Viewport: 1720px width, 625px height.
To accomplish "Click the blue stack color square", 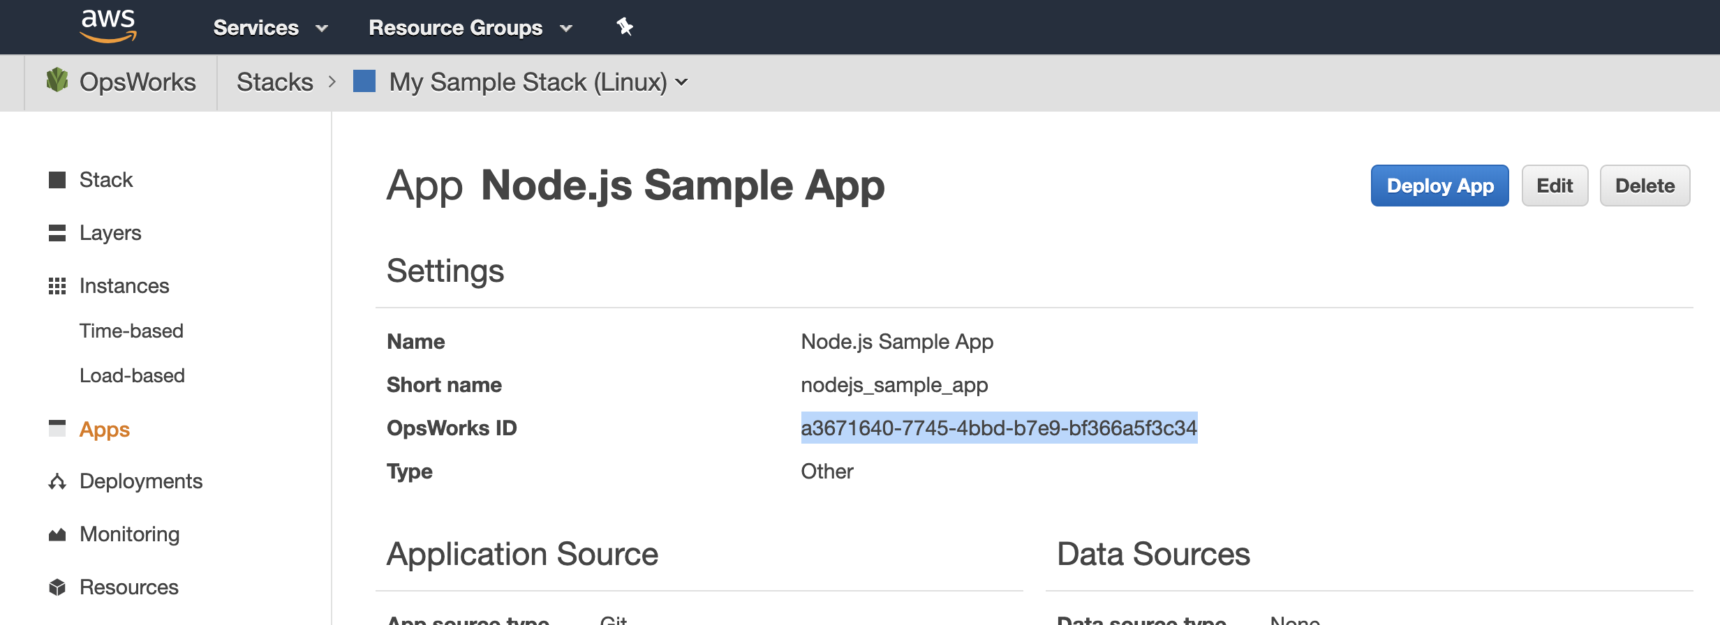I will [364, 81].
